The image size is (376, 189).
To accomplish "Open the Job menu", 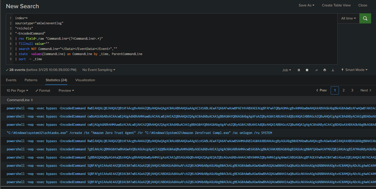I will tap(286, 70).
